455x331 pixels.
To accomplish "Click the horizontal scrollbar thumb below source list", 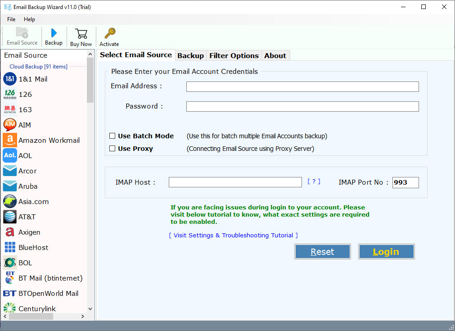I will pos(31,317).
